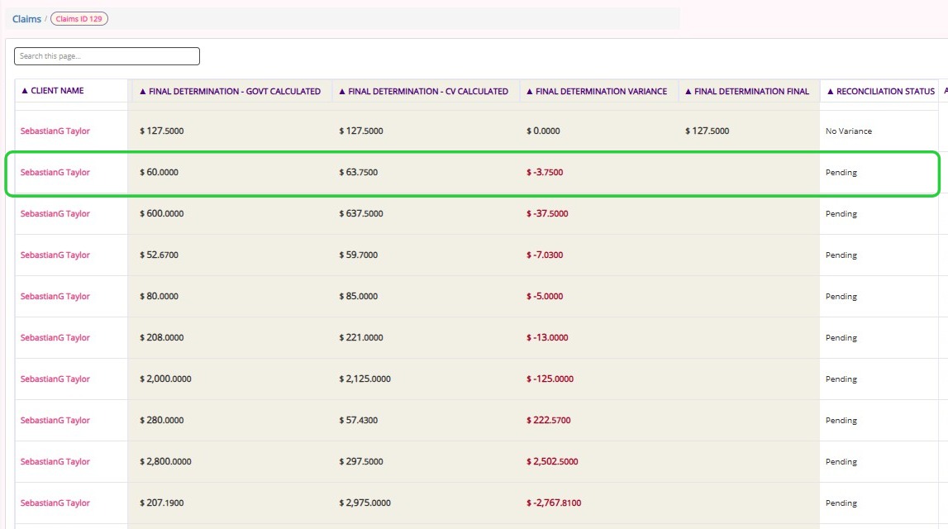Click the $ 221.0000 CV calculated cell
This screenshot has height=529, width=948.
click(361, 337)
